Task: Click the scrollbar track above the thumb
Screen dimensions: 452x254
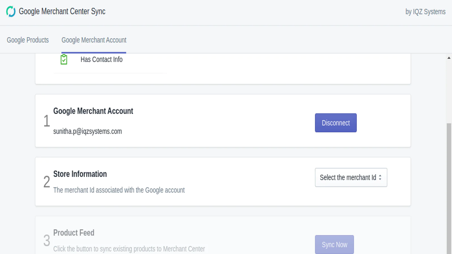Action: [x=449, y=90]
